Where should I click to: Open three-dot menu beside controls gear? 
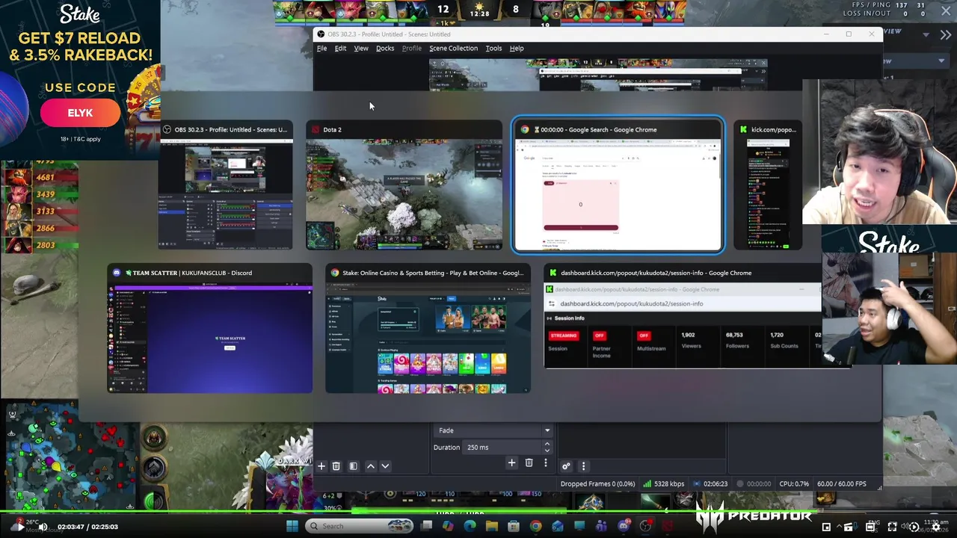pos(583,466)
